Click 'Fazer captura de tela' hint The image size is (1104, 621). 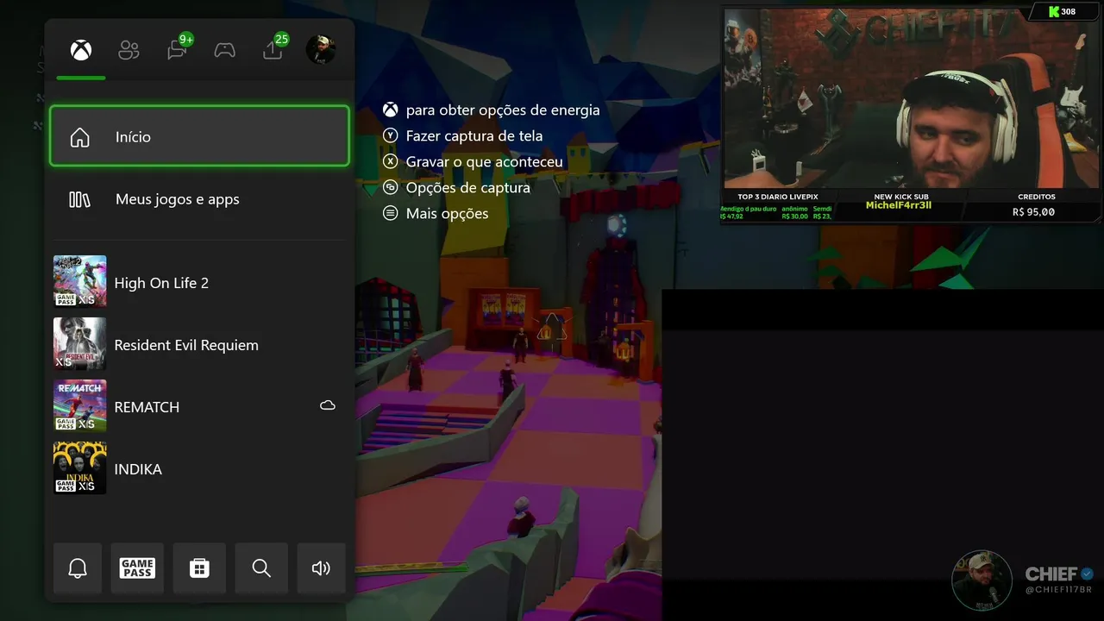[474, 136]
